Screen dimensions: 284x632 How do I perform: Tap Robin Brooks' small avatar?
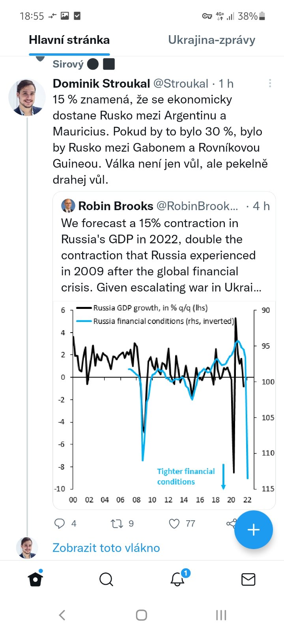[68, 206]
